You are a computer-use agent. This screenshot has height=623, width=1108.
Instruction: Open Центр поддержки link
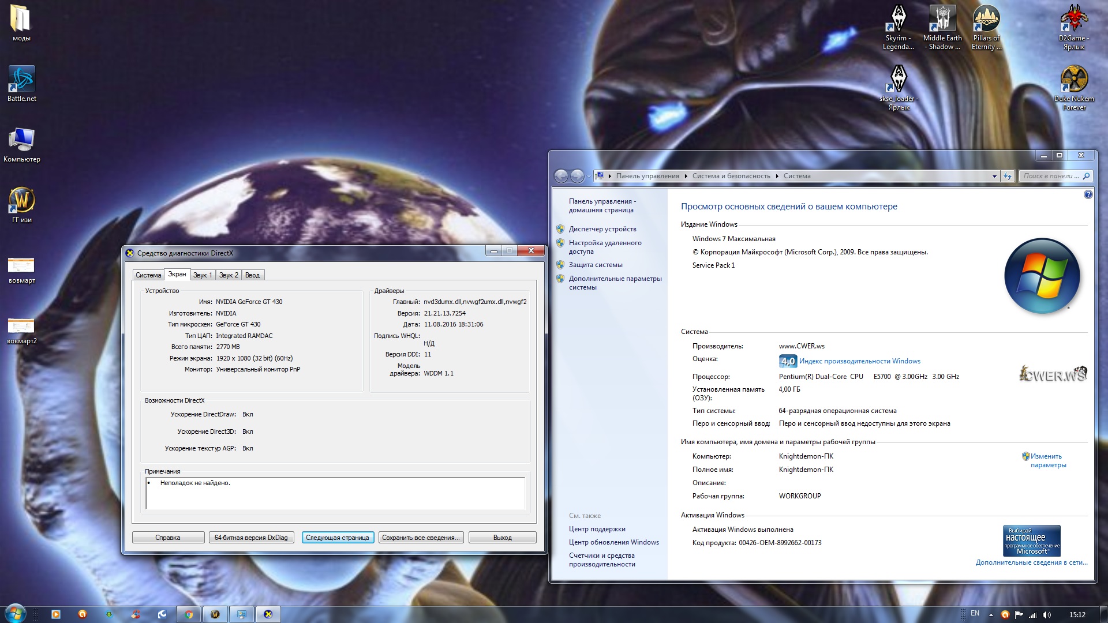(x=597, y=529)
